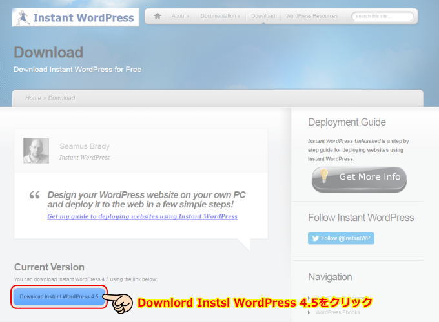Open the About menu
439x322 pixels.
coord(180,16)
